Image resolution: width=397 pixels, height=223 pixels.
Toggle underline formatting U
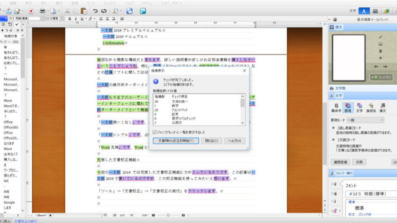coord(82,19)
